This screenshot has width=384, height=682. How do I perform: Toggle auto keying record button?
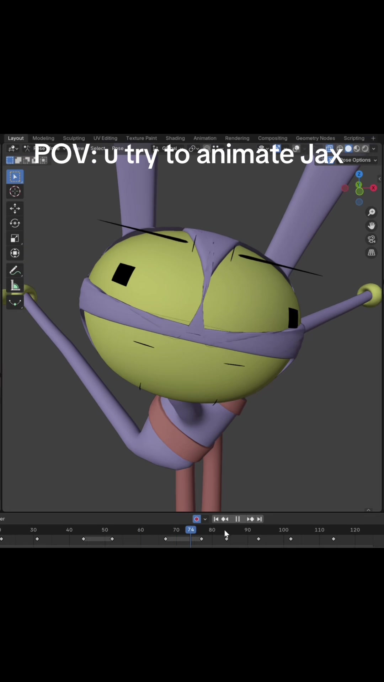[x=197, y=519]
